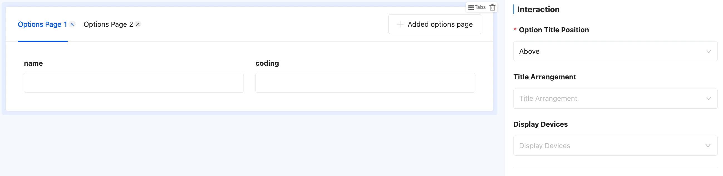Screen dimensions: 723x176
Task: Click the name field label
Action: [33, 63]
